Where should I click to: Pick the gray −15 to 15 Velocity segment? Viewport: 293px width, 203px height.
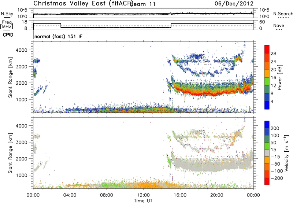[x=267, y=153]
